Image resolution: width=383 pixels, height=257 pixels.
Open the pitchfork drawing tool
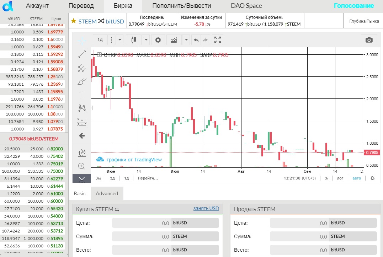click(82, 68)
